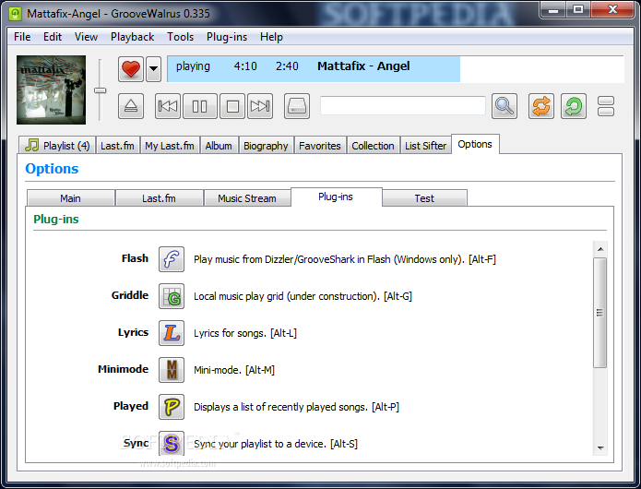The width and height of the screenshot is (641, 489).
Task: Click the Flash plug-in icon
Action: click(172, 259)
